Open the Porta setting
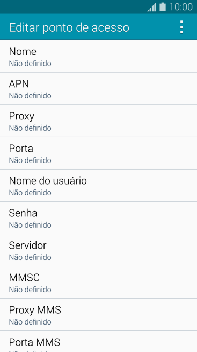 click(99, 153)
